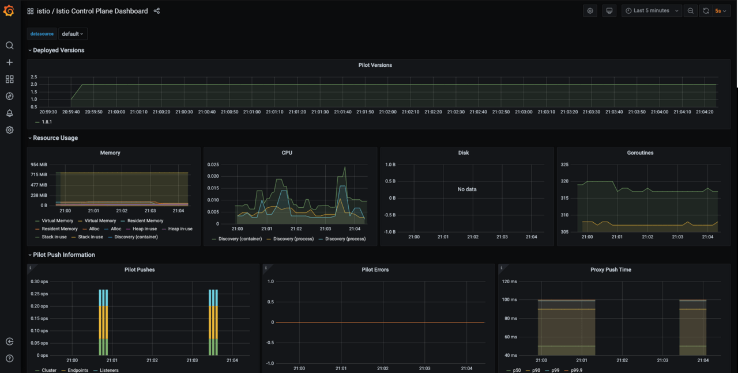Image resolution: width=738 pixels, height=373 pixels.
Task: Open the 5s refresh interval dropdown
Action: pyautogui.click(x=721, y=11)
